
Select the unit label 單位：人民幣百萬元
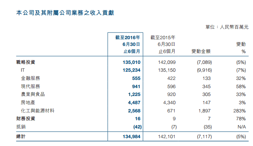227,27
